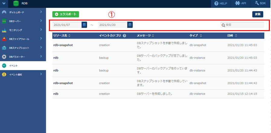
Task: Click the calendar icon beside start date 2021/01/07
Action: pyautogui.click(x=85, y=25)
